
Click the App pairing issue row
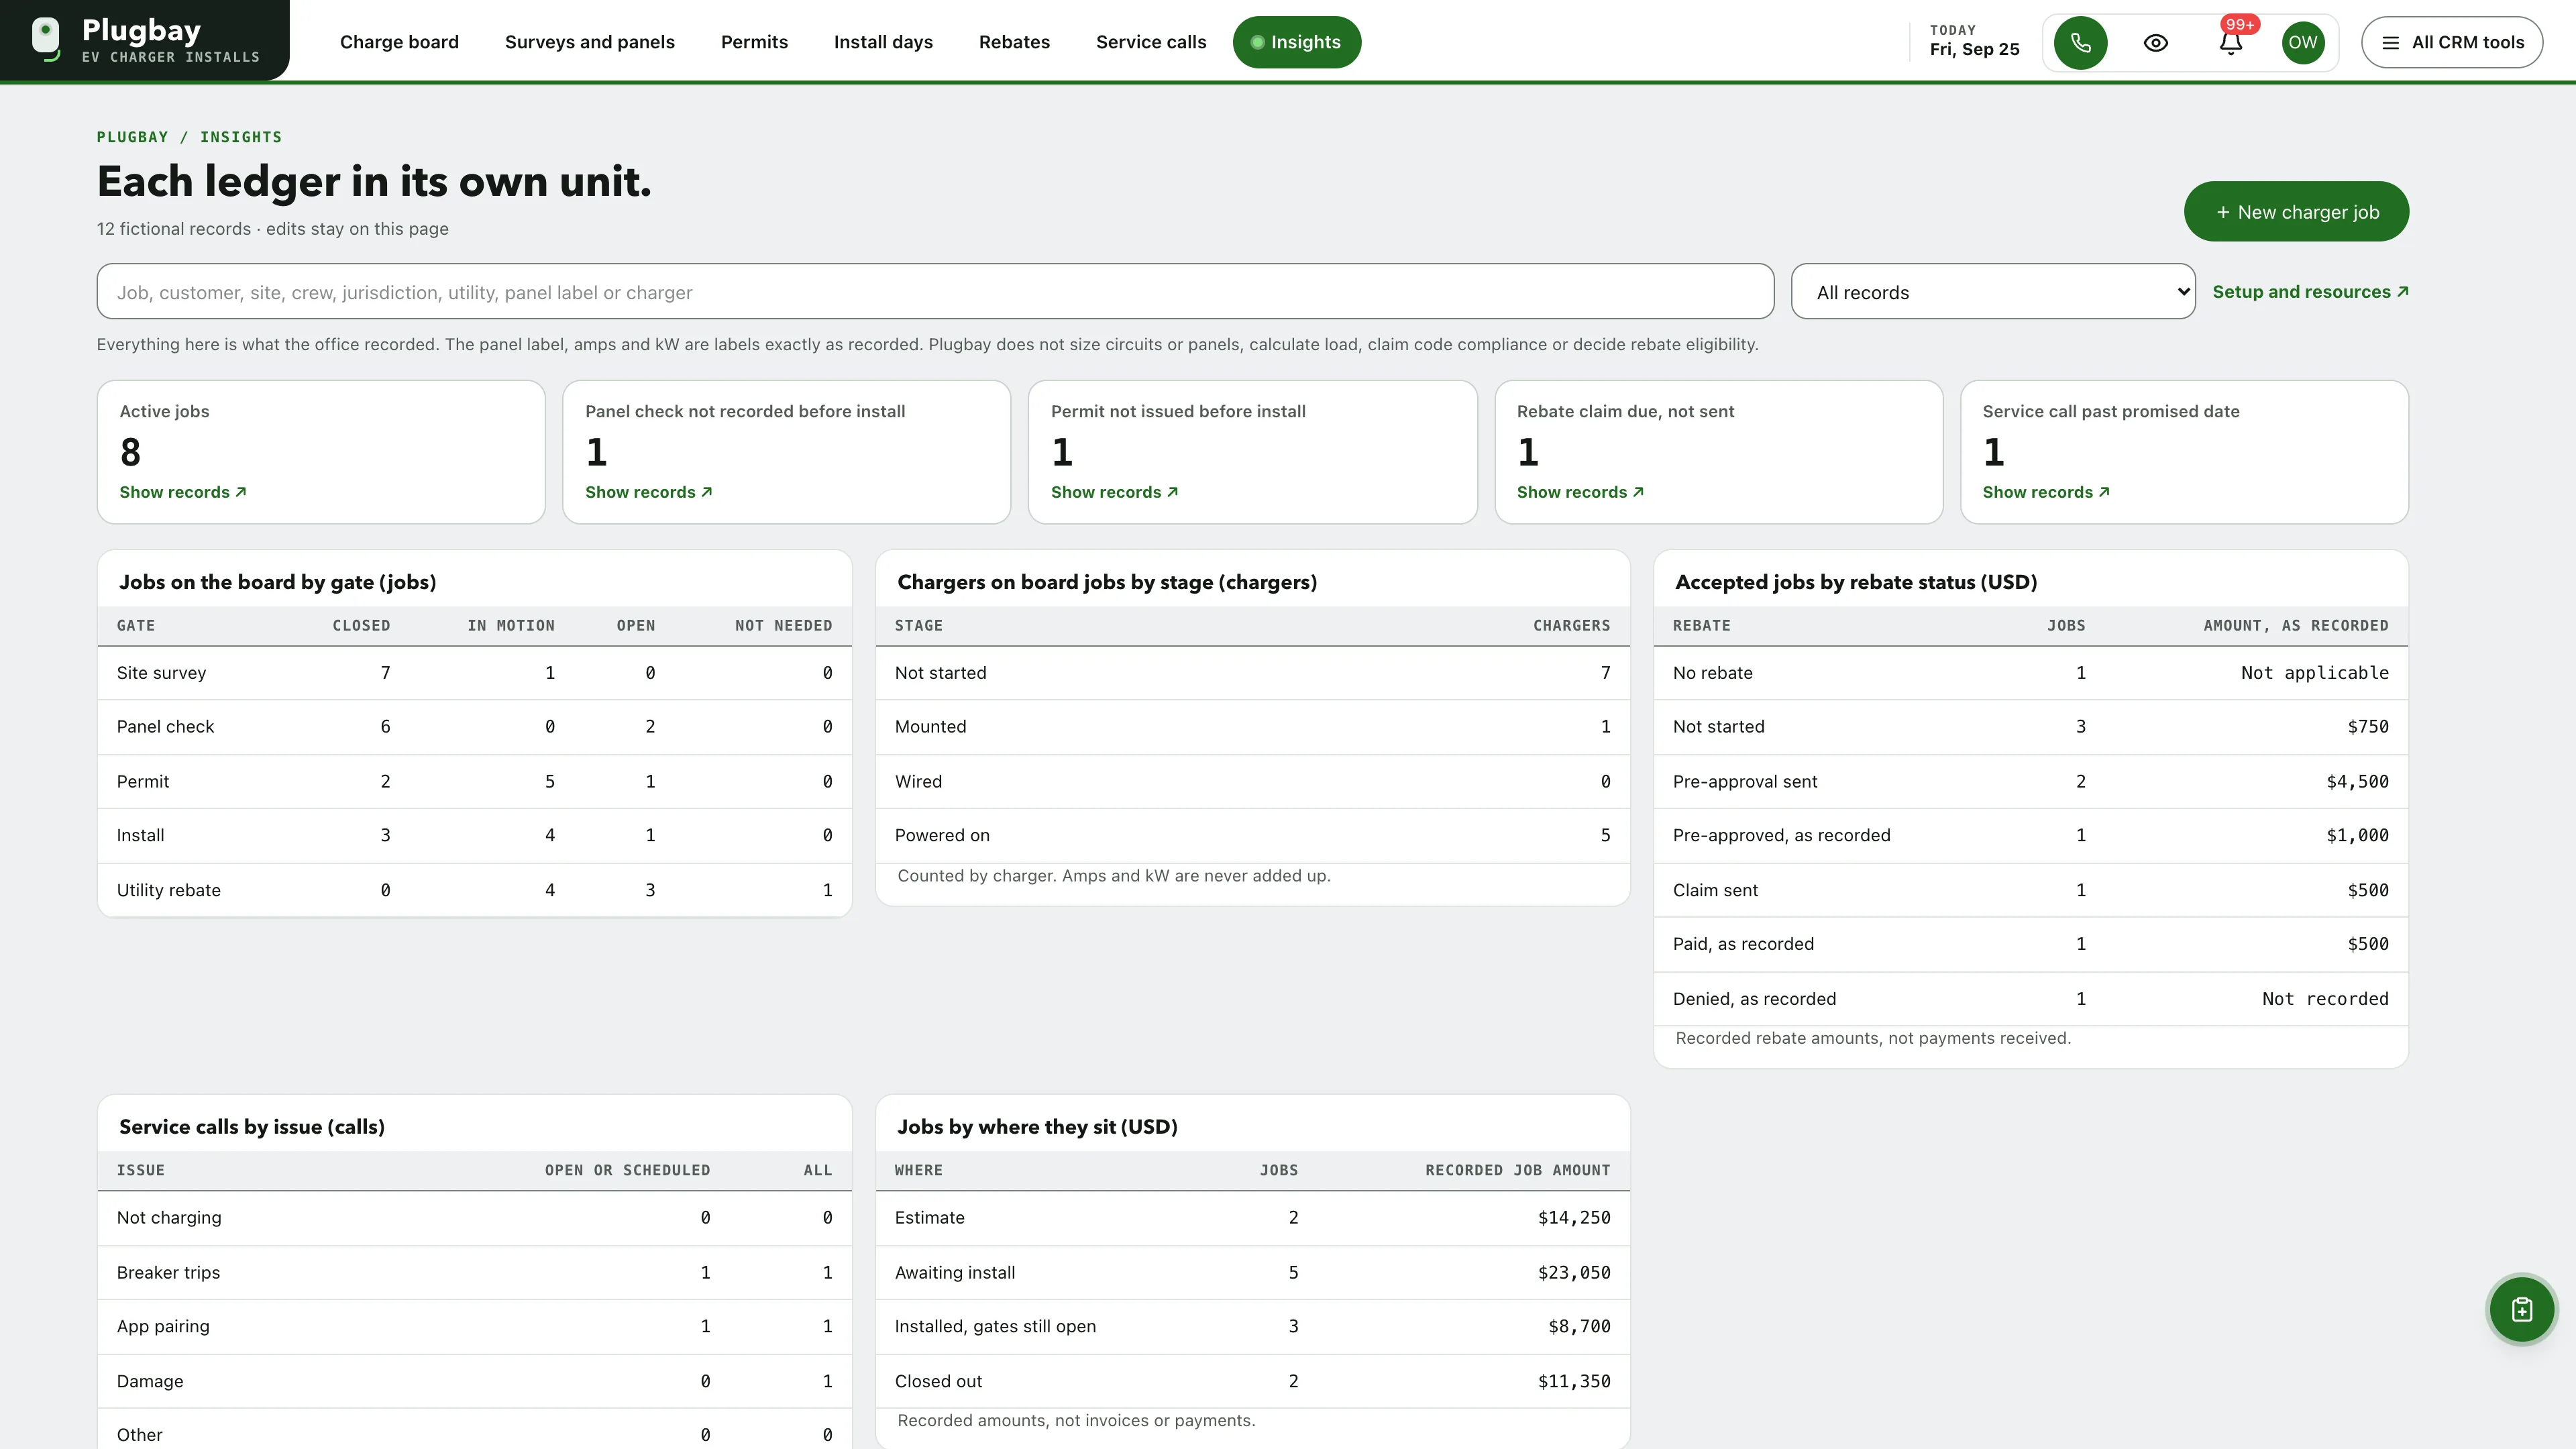pos(474,1326)
